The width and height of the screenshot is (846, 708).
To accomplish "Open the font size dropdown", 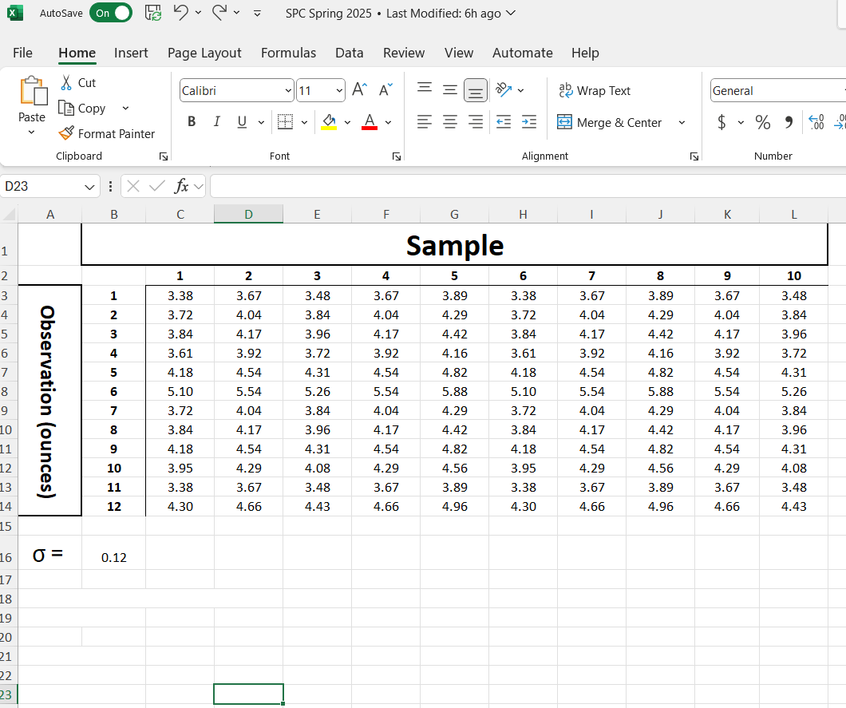I will (x=341, y=90).
